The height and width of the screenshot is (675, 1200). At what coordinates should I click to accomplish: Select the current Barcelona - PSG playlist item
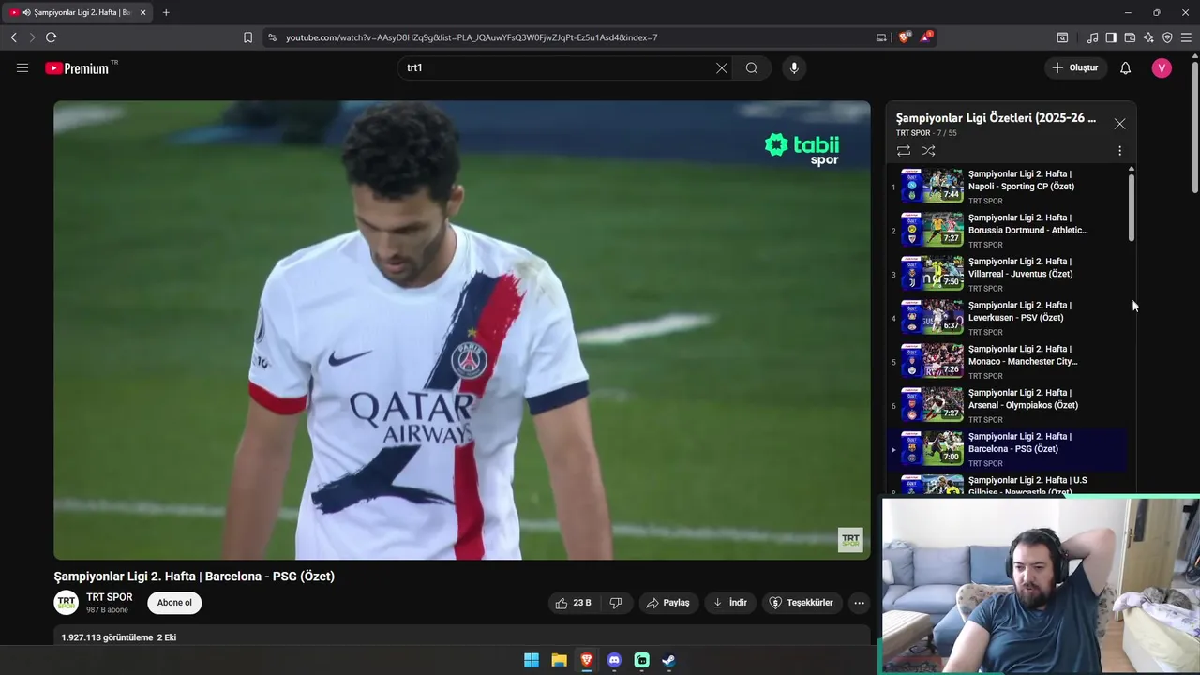1008,449
